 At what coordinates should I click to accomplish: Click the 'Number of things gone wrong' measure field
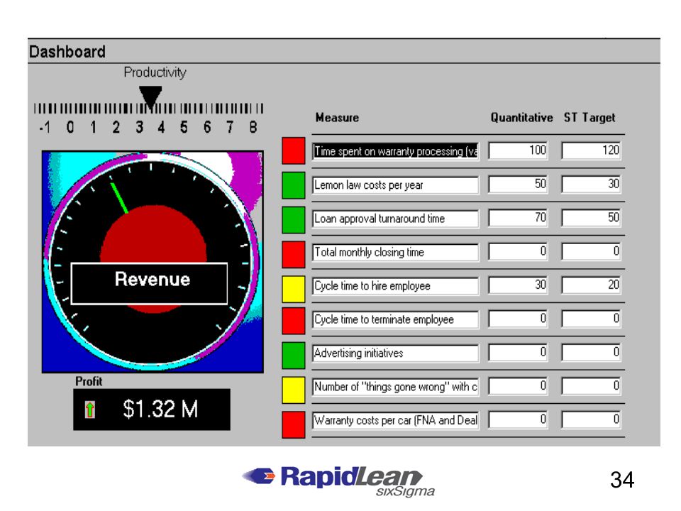point(395,387)
